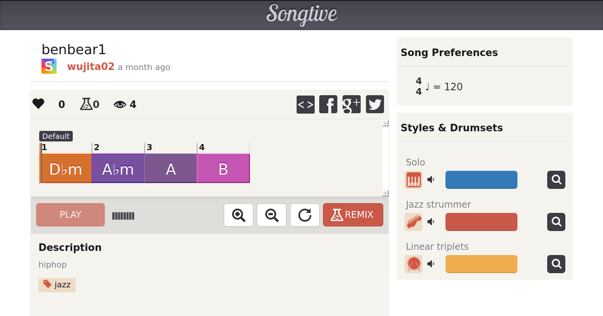Click the heart like icon
Screen dimensions: 603x316
point(38,104)
